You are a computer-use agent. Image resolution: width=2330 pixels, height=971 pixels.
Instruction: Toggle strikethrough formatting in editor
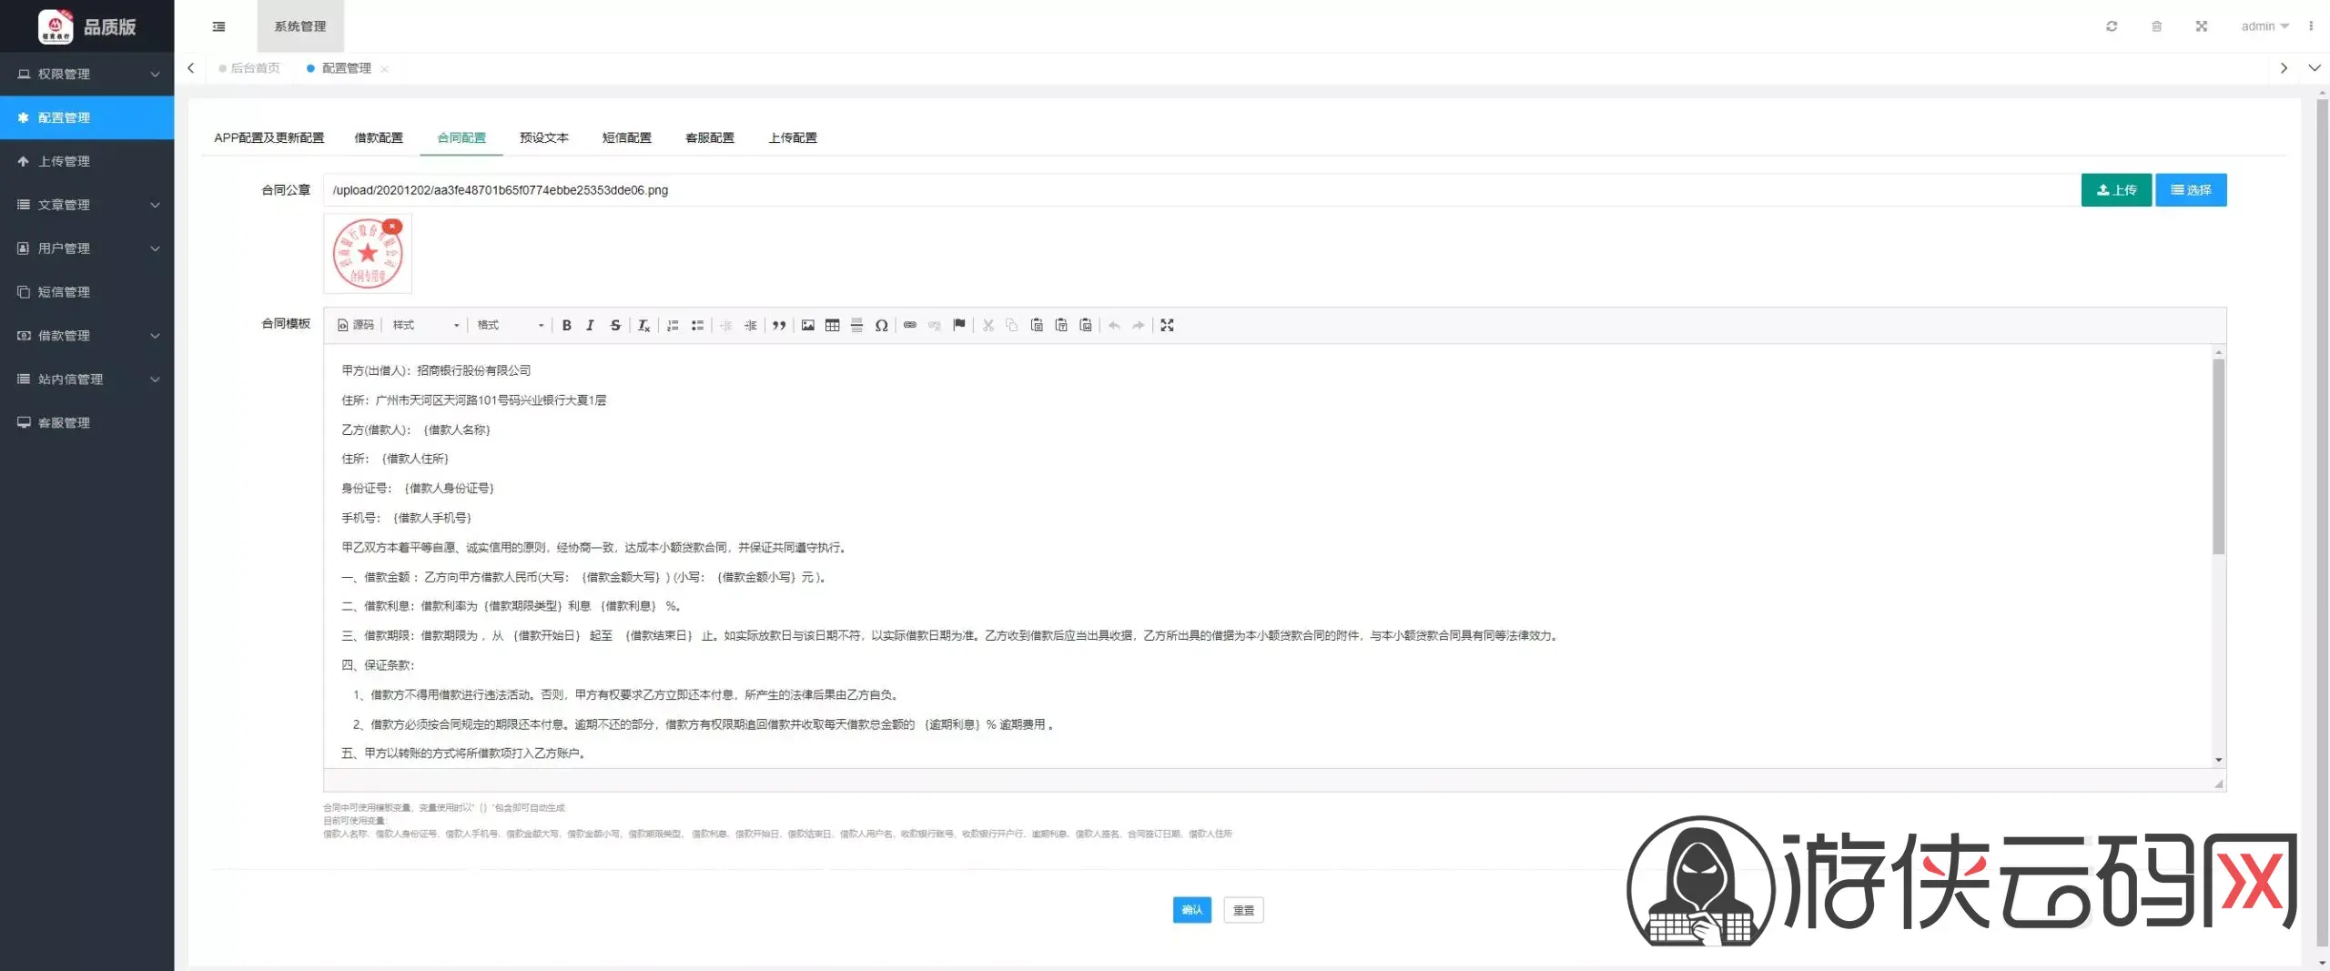coord(615,325)
